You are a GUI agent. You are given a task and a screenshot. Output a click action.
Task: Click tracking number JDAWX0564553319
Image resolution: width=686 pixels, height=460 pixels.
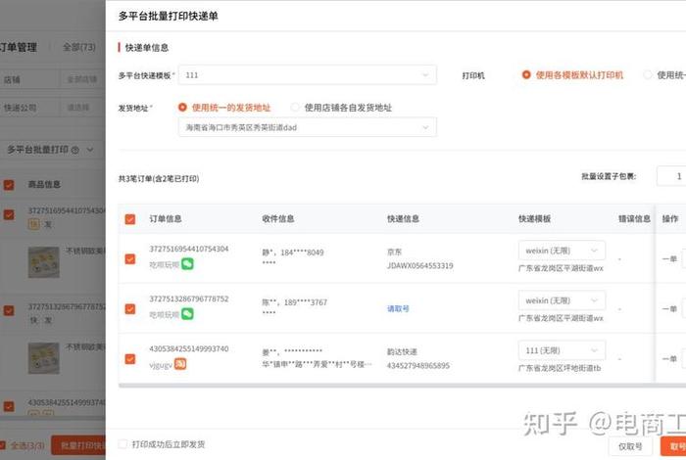tap(420, 265)
